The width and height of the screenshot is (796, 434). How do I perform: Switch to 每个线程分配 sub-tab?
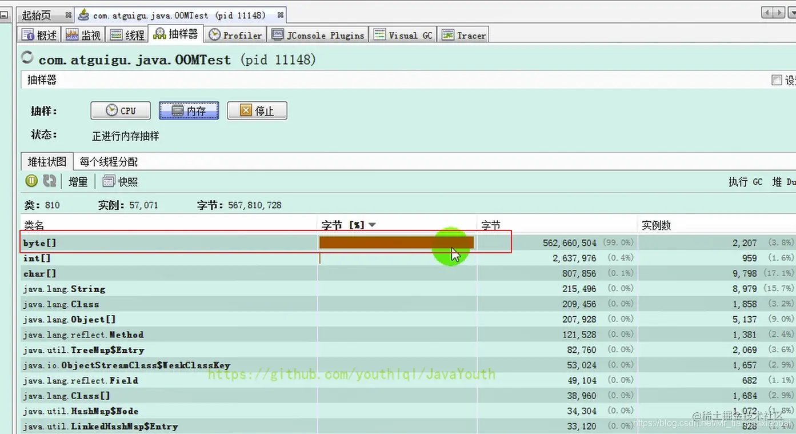(109, 162)
